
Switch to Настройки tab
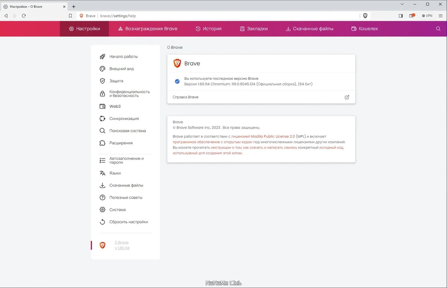point(85,29)
